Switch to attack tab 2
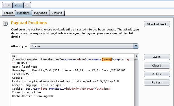 pyautogui.click(x=16, y=5)
